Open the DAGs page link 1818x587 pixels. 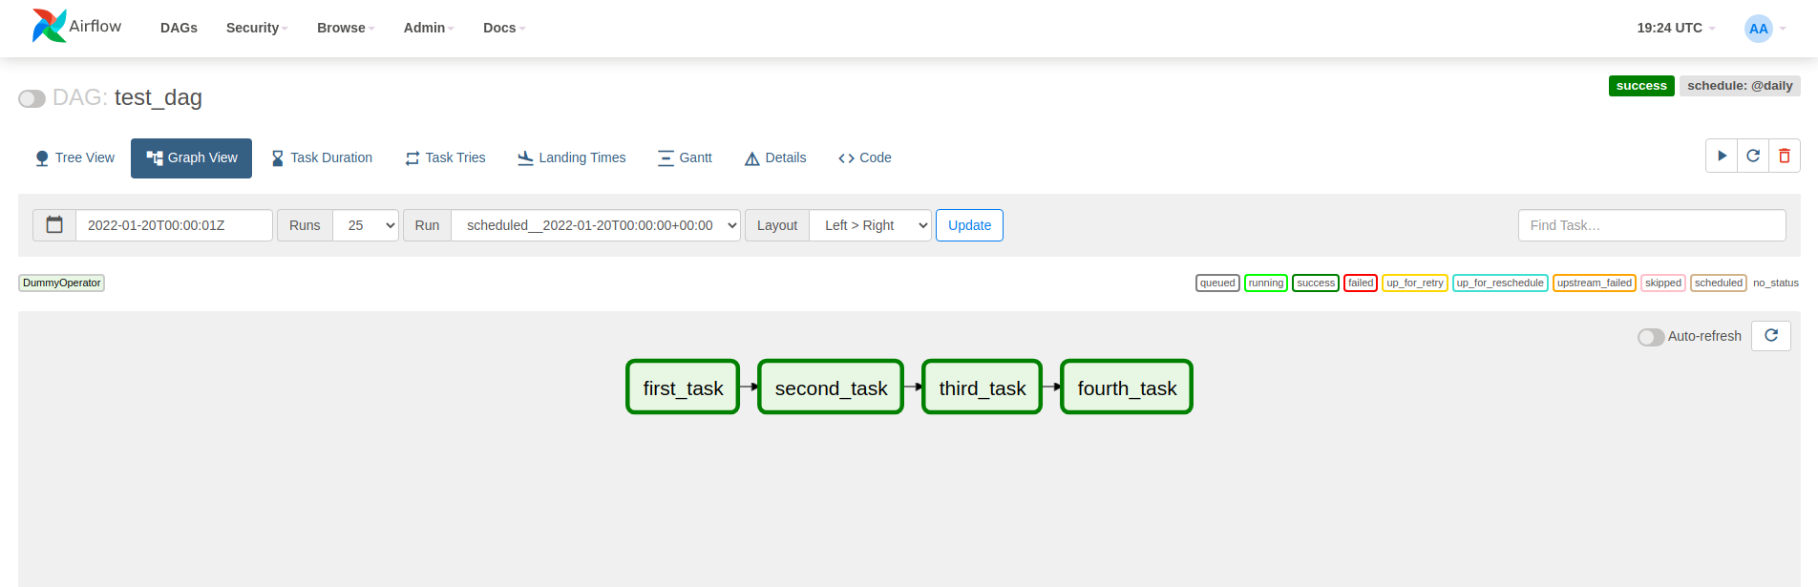pos(179,28)
